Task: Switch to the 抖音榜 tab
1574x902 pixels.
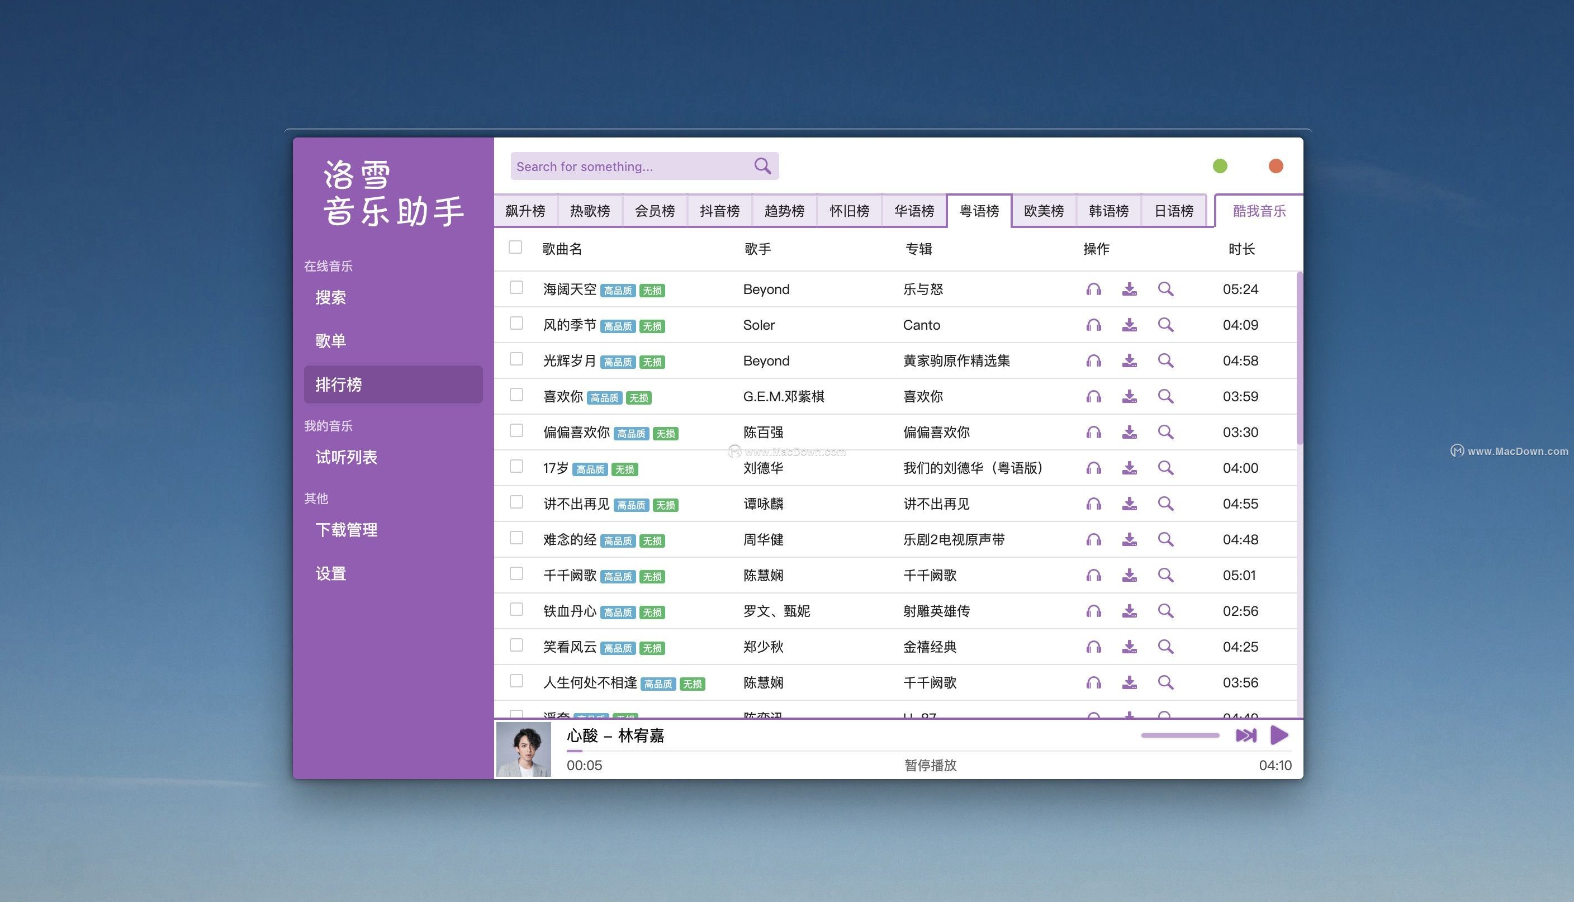Action: 719,211
